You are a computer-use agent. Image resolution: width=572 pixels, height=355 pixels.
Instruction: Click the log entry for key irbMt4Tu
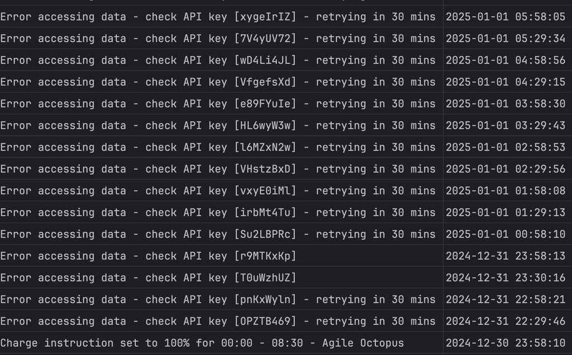(x=218, y=213)
